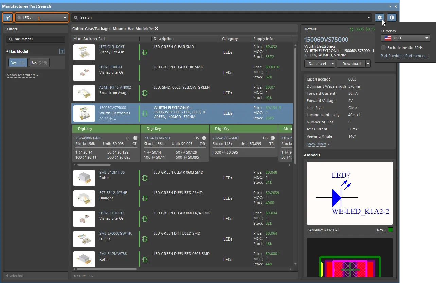Select No for Has Model filter
Image resolution: width=436 pixels, height=283 pixels.
(39, 63)
